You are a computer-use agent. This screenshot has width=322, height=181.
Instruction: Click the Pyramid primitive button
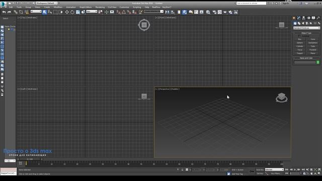click(313, 50)
